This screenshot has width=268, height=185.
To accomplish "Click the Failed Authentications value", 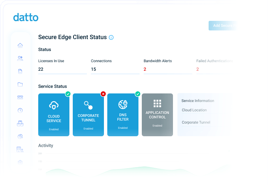I will (x=197, y=69).
